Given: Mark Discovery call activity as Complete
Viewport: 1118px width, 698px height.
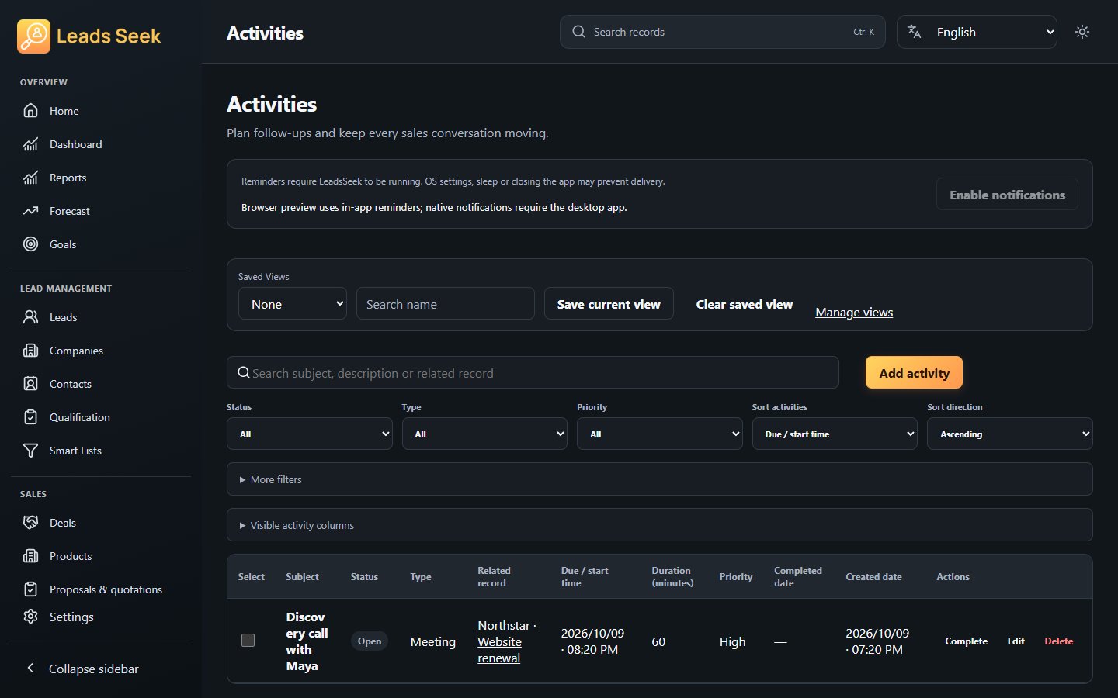Looking at the screenshot, I should coord(966,641).
